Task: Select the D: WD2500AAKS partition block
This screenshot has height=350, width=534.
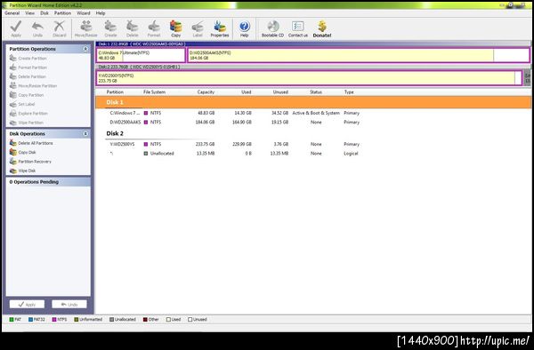Action: 359,55
